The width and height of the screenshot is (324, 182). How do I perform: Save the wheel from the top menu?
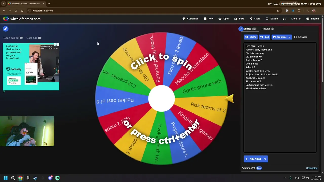point(239,19)
